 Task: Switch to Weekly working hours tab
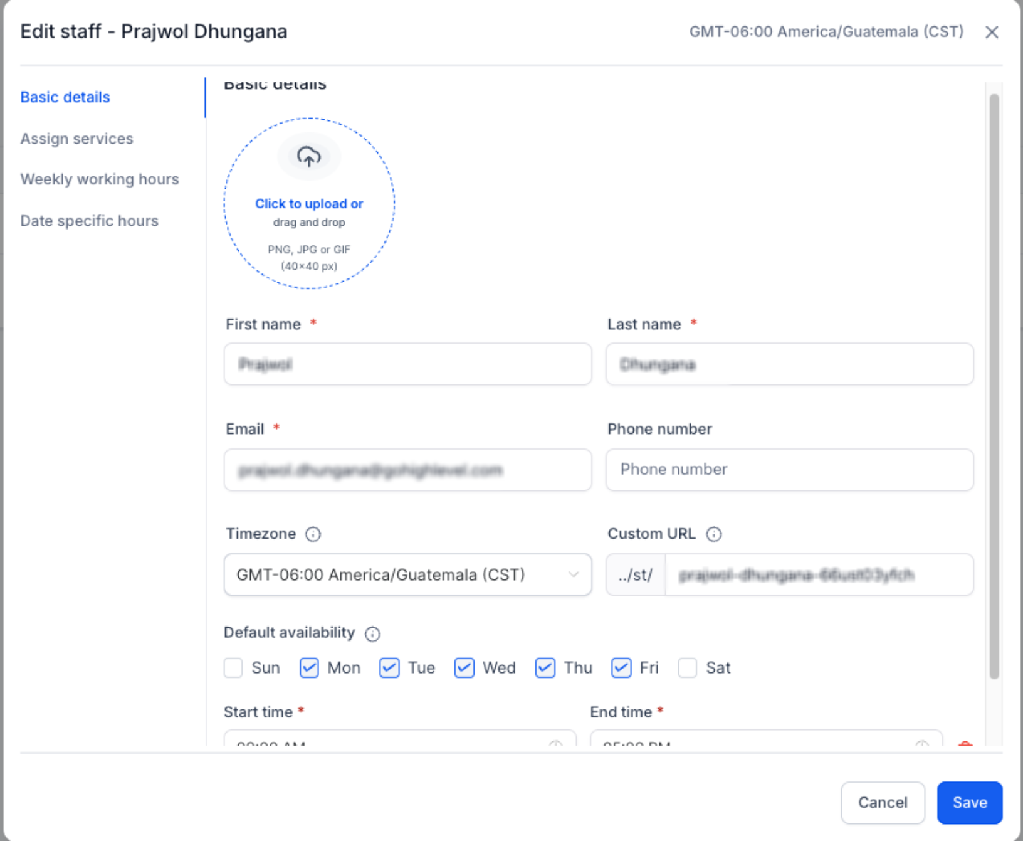100,179
